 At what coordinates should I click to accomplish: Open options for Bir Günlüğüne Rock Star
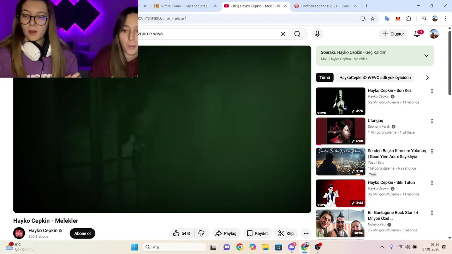click(x=432, y=213)
